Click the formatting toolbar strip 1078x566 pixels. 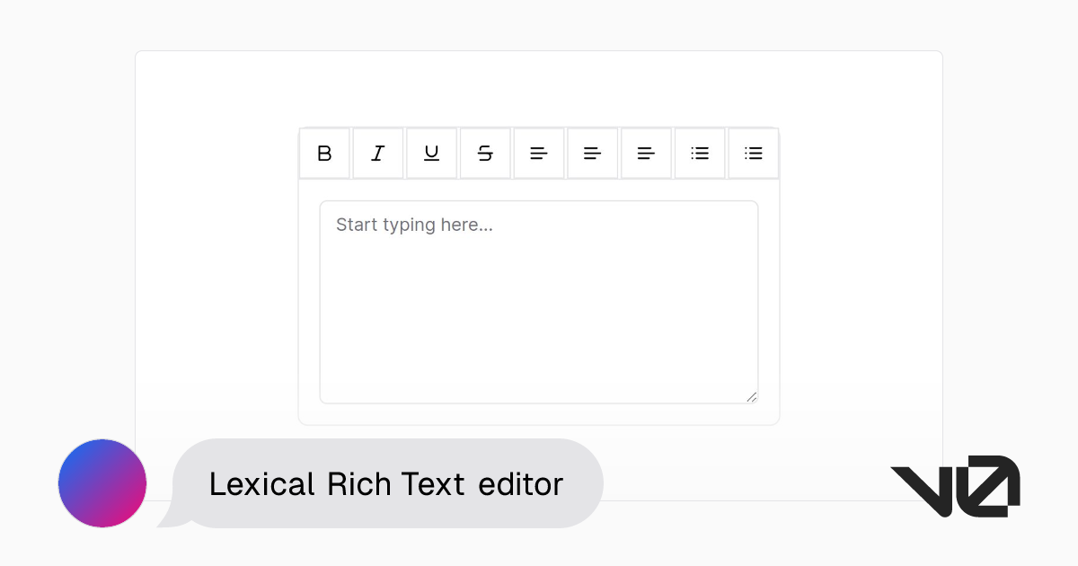(x=539, y=153)
